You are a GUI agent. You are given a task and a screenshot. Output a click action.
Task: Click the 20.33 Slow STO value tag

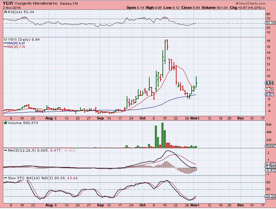click(270, 196)
